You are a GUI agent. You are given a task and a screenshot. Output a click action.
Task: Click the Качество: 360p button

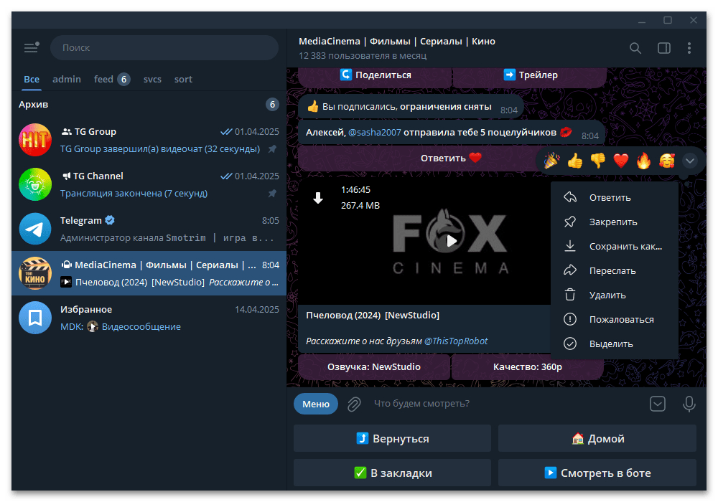pos(528,367)
